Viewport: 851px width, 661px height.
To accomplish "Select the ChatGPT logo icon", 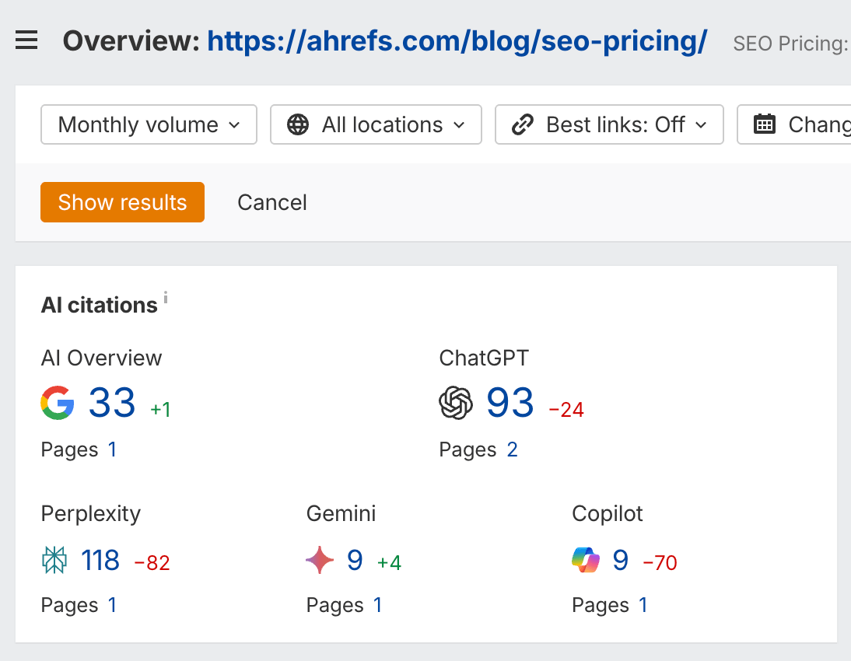I will point(456,403).
